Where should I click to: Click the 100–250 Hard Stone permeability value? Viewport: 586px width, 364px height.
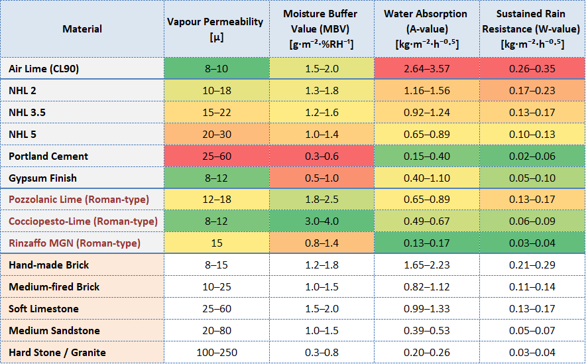[215, 353]
